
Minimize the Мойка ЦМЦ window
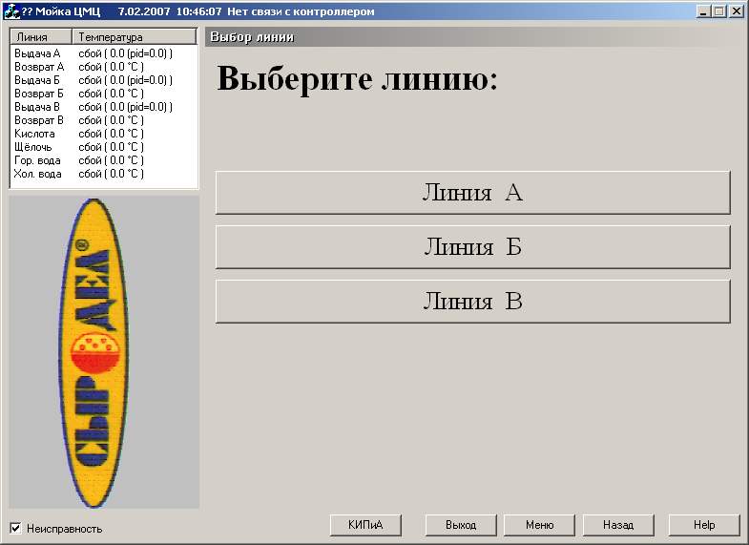(x=702, y=11)
